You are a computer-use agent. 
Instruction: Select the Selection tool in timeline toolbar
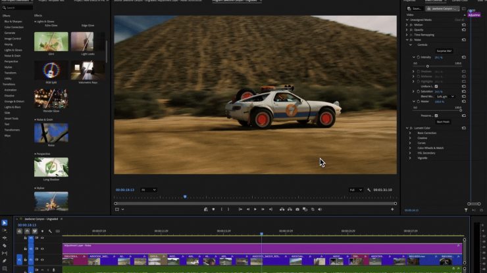pos(5,223)
